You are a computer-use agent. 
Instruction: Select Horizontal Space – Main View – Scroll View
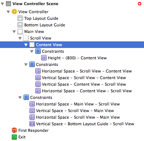[x=78, y=104]
